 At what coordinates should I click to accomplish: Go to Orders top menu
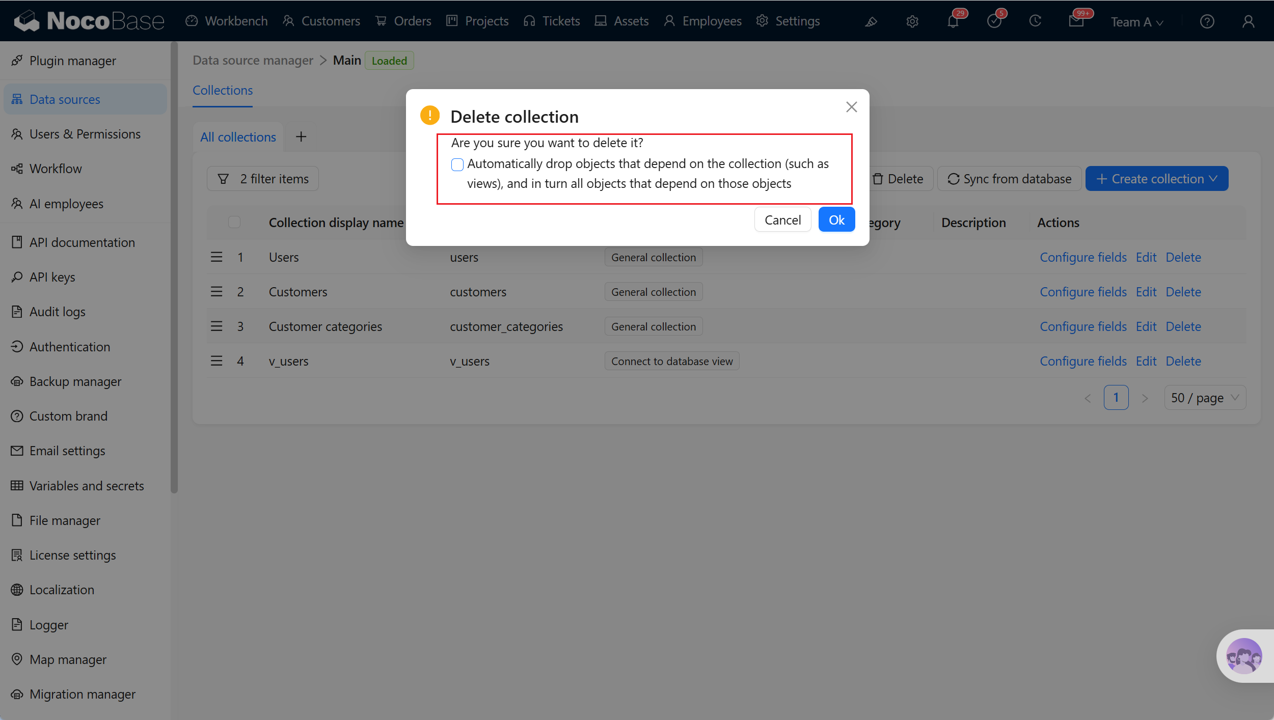(403, 21)
